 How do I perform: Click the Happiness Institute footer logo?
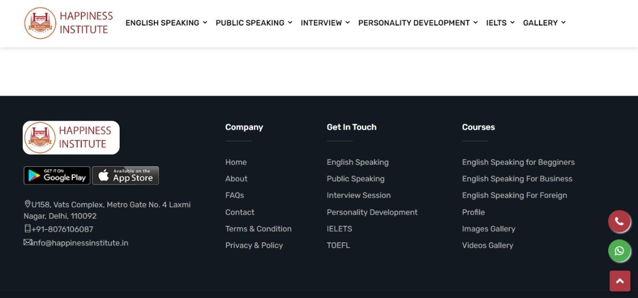click(x=71, y=138)
